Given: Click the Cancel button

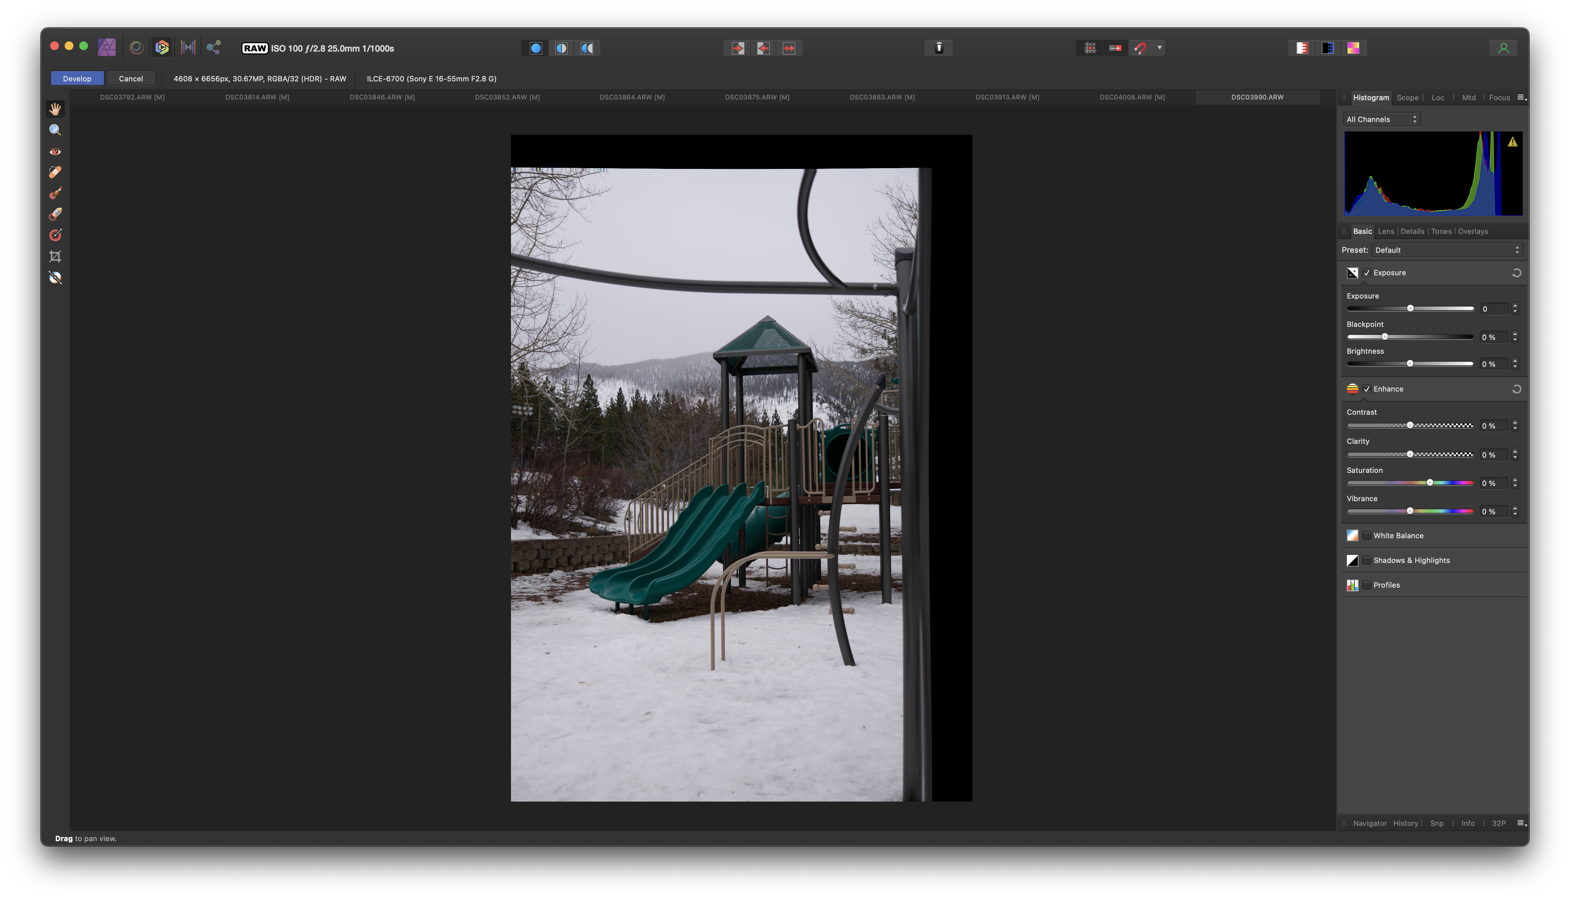Looking at the screenshot, I should point(130,78).
